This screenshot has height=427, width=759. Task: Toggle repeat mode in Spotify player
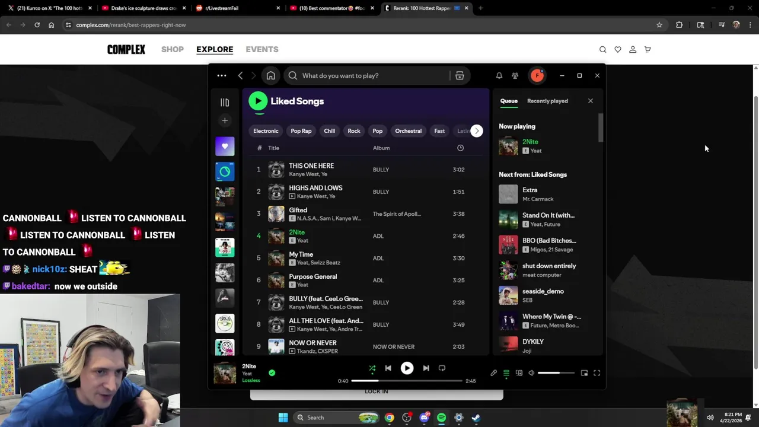tap(442, 368)
